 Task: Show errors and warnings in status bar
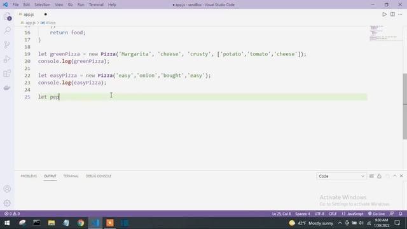(12, 214)
